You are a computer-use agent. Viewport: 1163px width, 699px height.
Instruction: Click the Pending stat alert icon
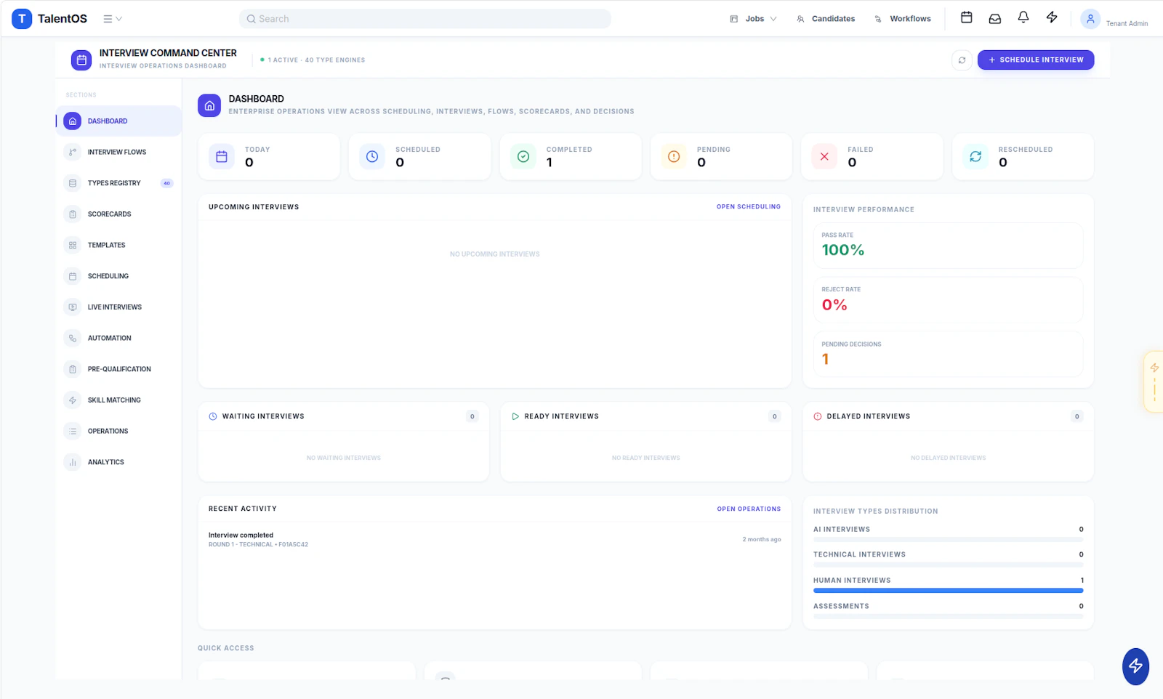pyautogui.click(x=674, y=156)
